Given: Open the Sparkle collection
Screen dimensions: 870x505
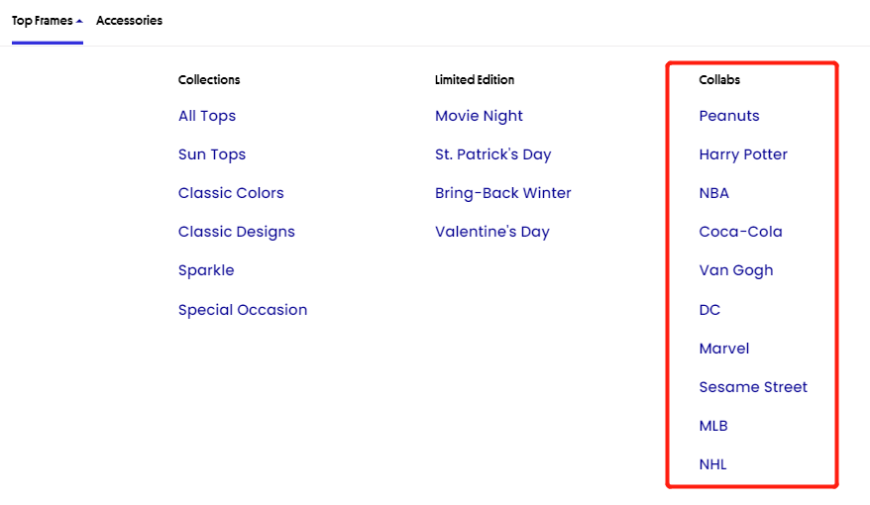Looking at the screenshot, I should click(206, 270).
